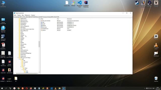Viewport: 161px width, 90px height.
Task: Expand the Multimedia key
Action: click(18, 55)
